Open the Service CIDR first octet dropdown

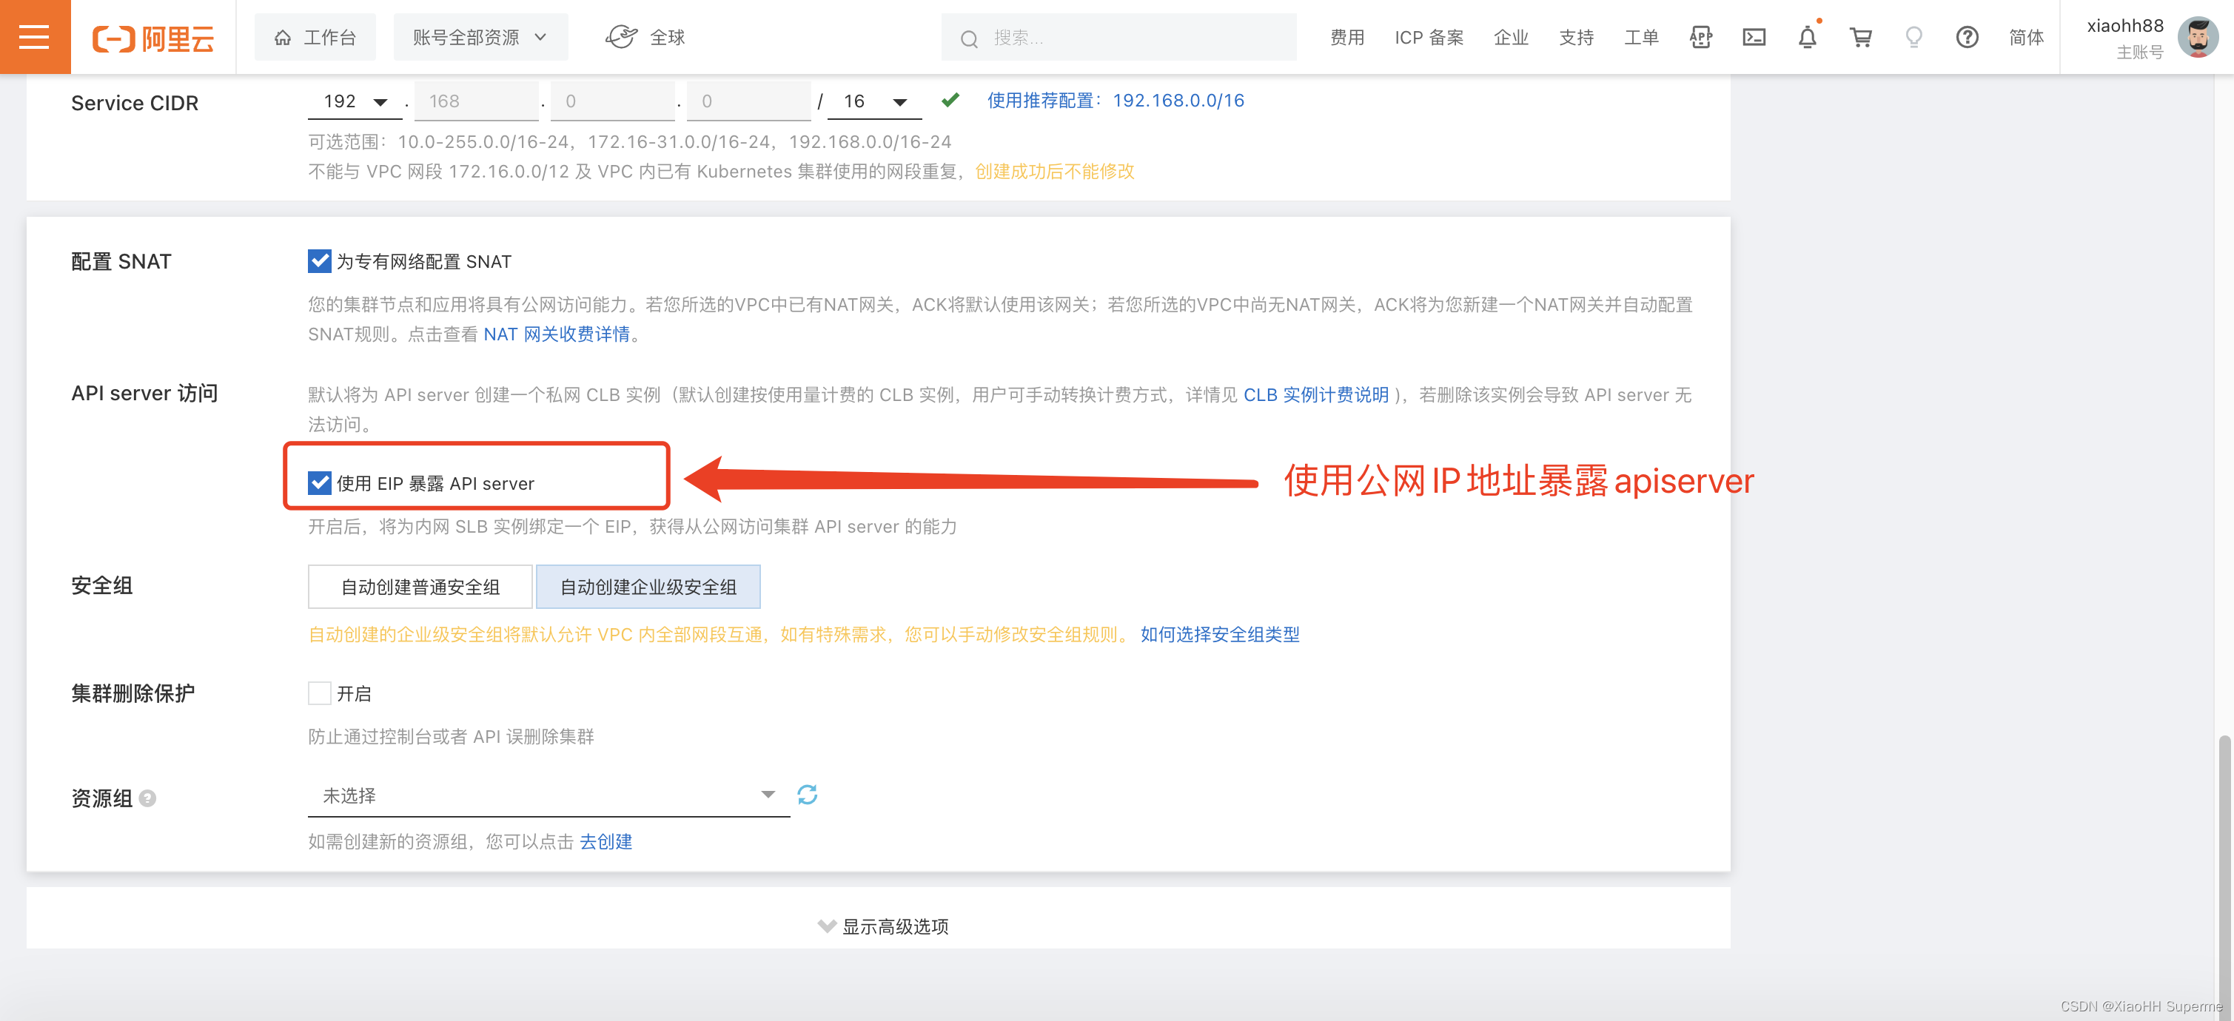(354, 101)
